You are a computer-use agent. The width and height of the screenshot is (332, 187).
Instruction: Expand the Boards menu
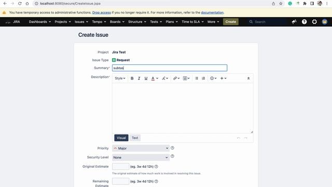(117, 22)
